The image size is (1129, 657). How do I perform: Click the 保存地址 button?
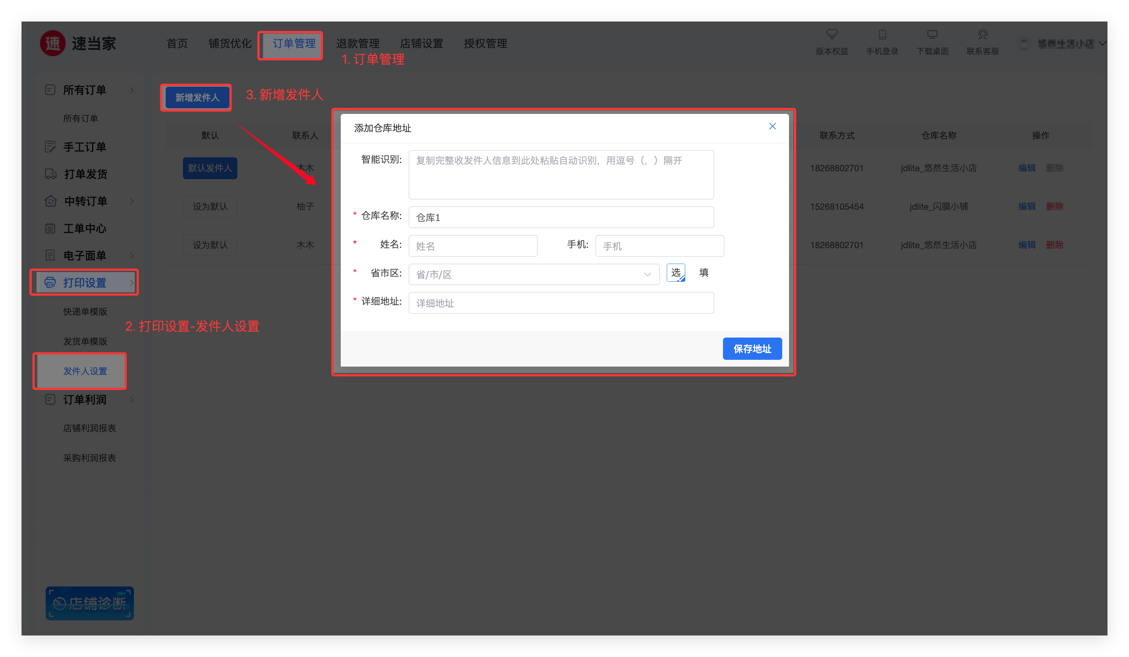pyautogui.click(x=752, y=349)
